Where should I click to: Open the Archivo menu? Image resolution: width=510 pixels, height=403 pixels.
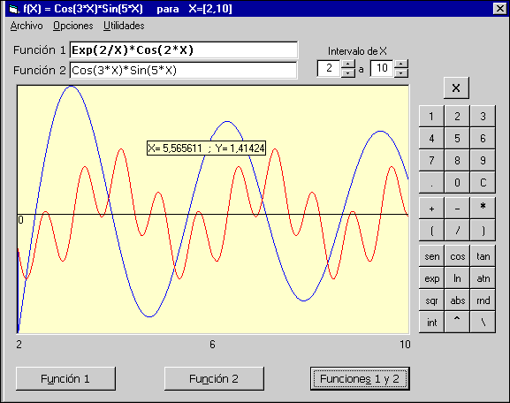[27, 26]
